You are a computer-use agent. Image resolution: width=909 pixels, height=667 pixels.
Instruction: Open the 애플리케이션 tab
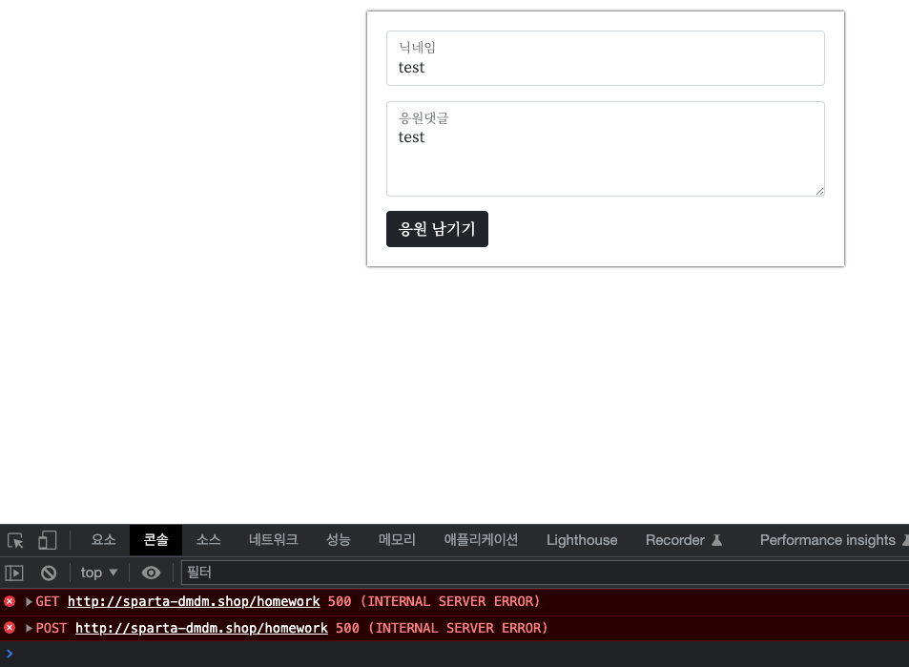click(x=481, y=540)
